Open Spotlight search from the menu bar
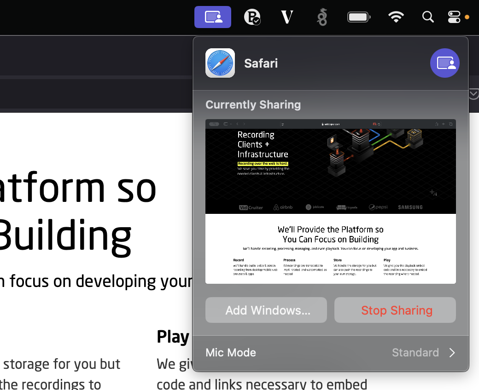The image size is (479, 390). pyautogui.click(x=427, y=17)
